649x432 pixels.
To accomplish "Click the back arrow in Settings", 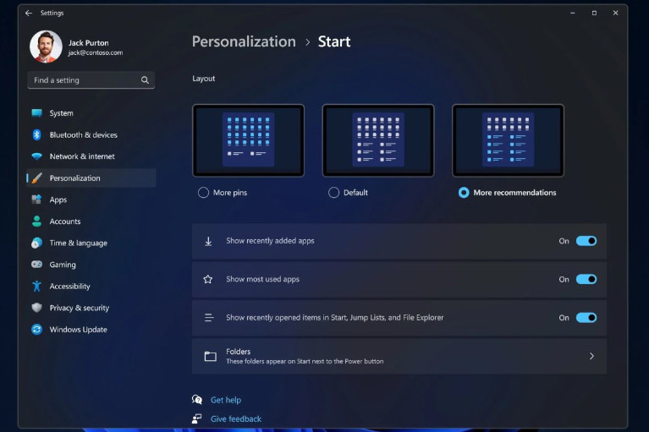I will pyautogui.click(x=28, y=13).
